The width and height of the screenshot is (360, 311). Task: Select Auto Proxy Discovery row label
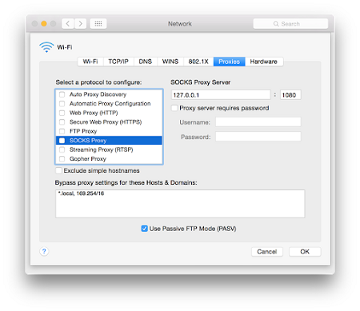click(x=98, y=94)
